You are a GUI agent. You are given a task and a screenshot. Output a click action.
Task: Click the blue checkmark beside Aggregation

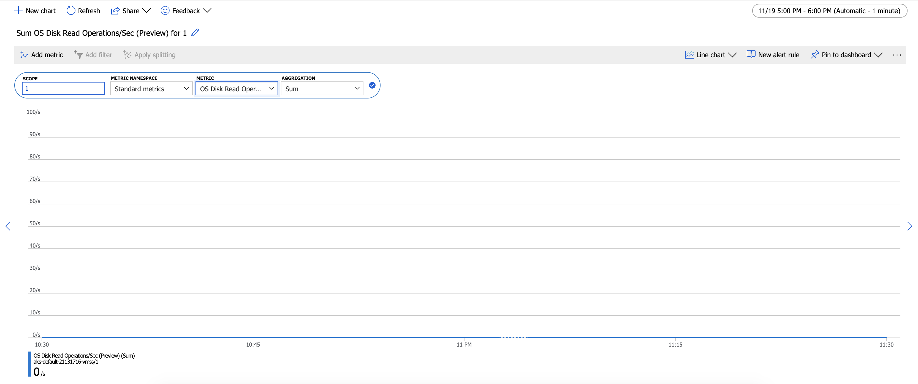(372, 86)
